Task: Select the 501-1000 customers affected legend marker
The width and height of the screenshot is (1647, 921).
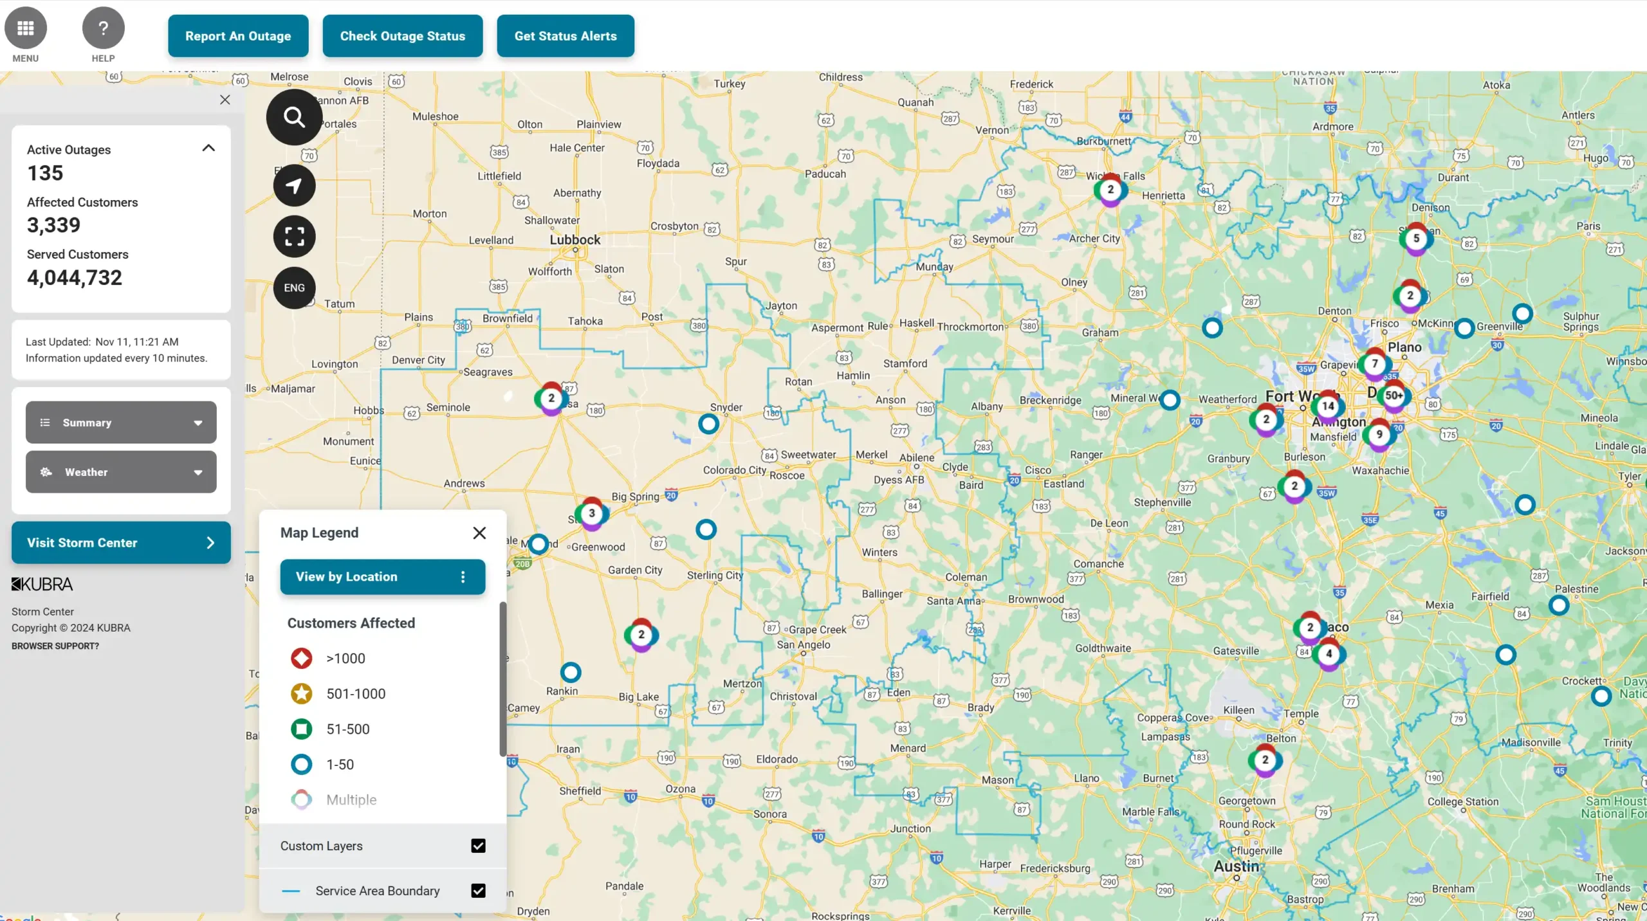Action: tap(300, 693)
